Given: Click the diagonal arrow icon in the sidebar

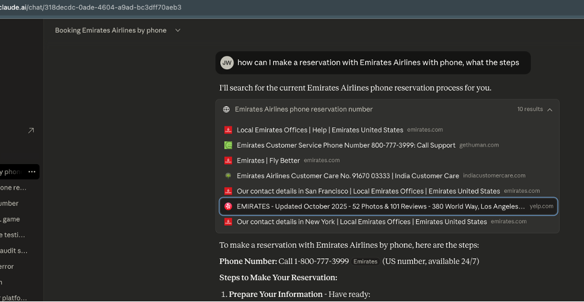Looking at the screenshot, I should pyautogui.click(x=31, y=130).
